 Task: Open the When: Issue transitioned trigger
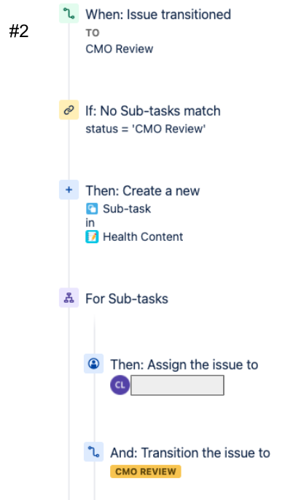[x=158, y=15]
